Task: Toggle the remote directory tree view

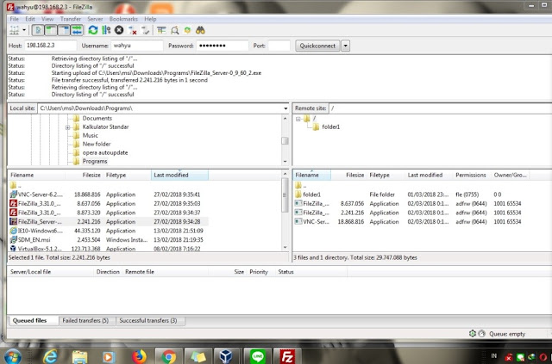Action: pos(64,30)
